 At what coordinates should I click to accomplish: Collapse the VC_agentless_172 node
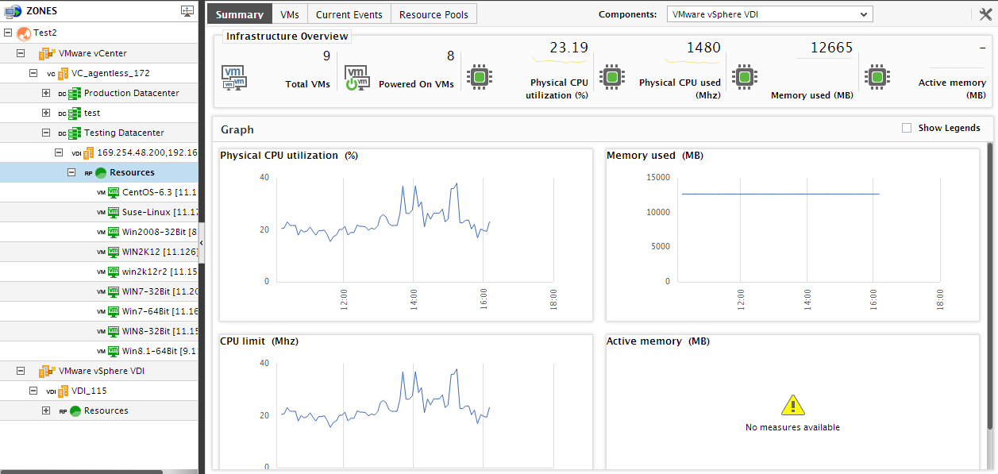33,73
